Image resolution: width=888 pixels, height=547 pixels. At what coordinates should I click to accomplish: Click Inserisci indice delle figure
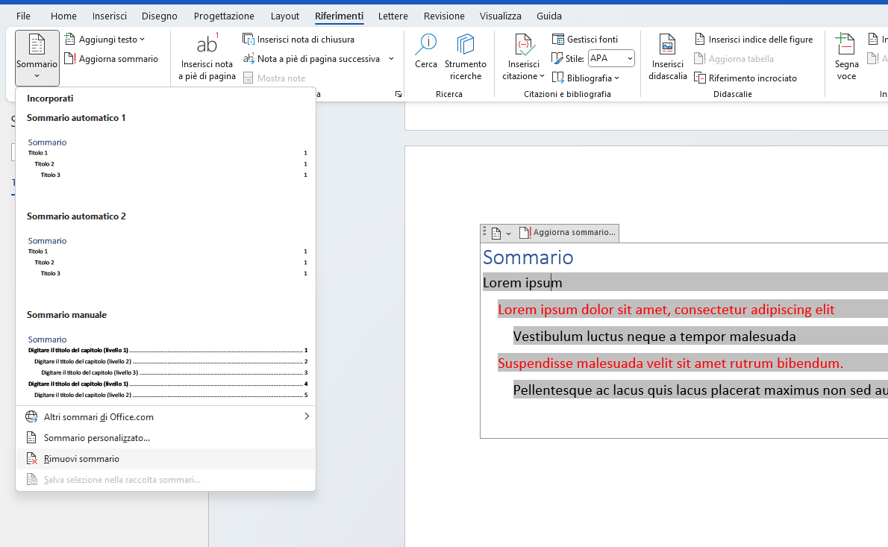coord(754,38)
